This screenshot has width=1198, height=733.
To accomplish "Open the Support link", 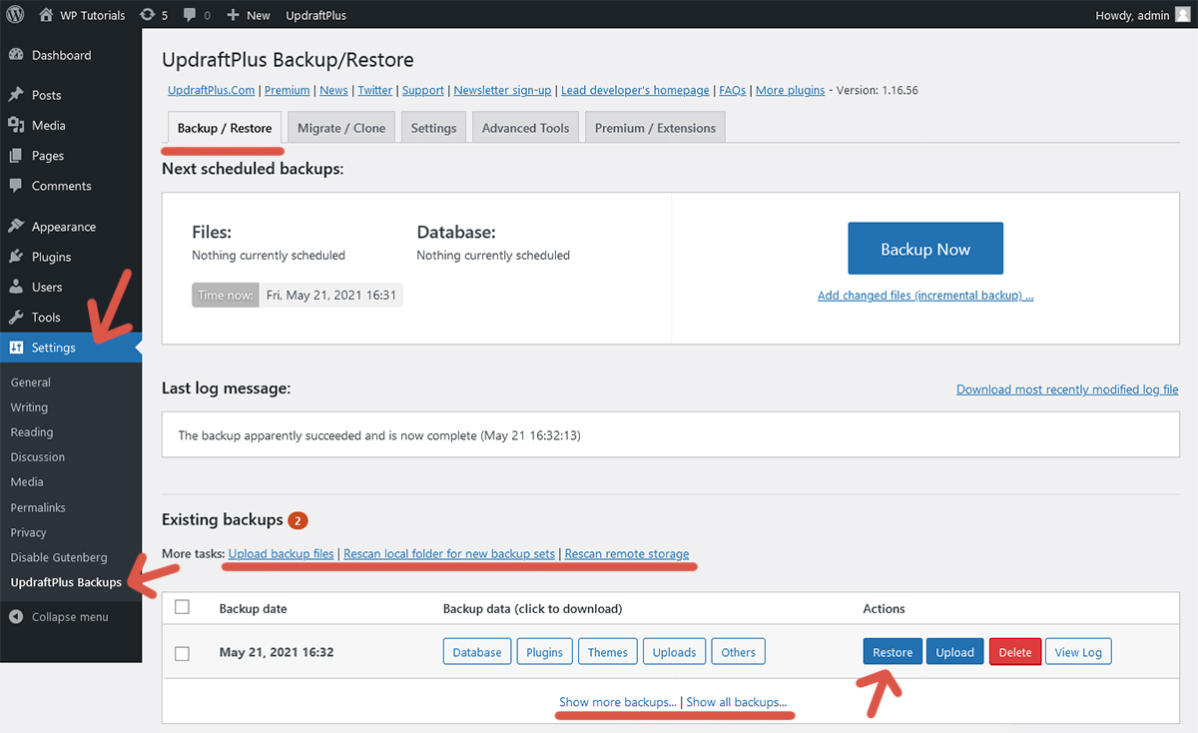I will tap(423, 90).
